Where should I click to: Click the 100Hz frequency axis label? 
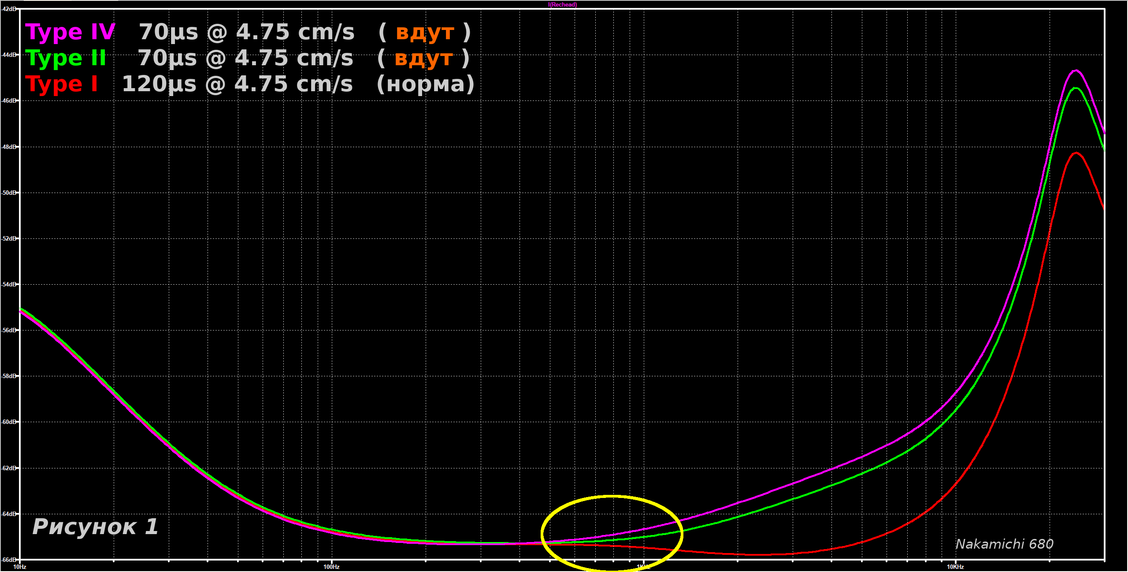pyautogui.click(x=331, y=567)
